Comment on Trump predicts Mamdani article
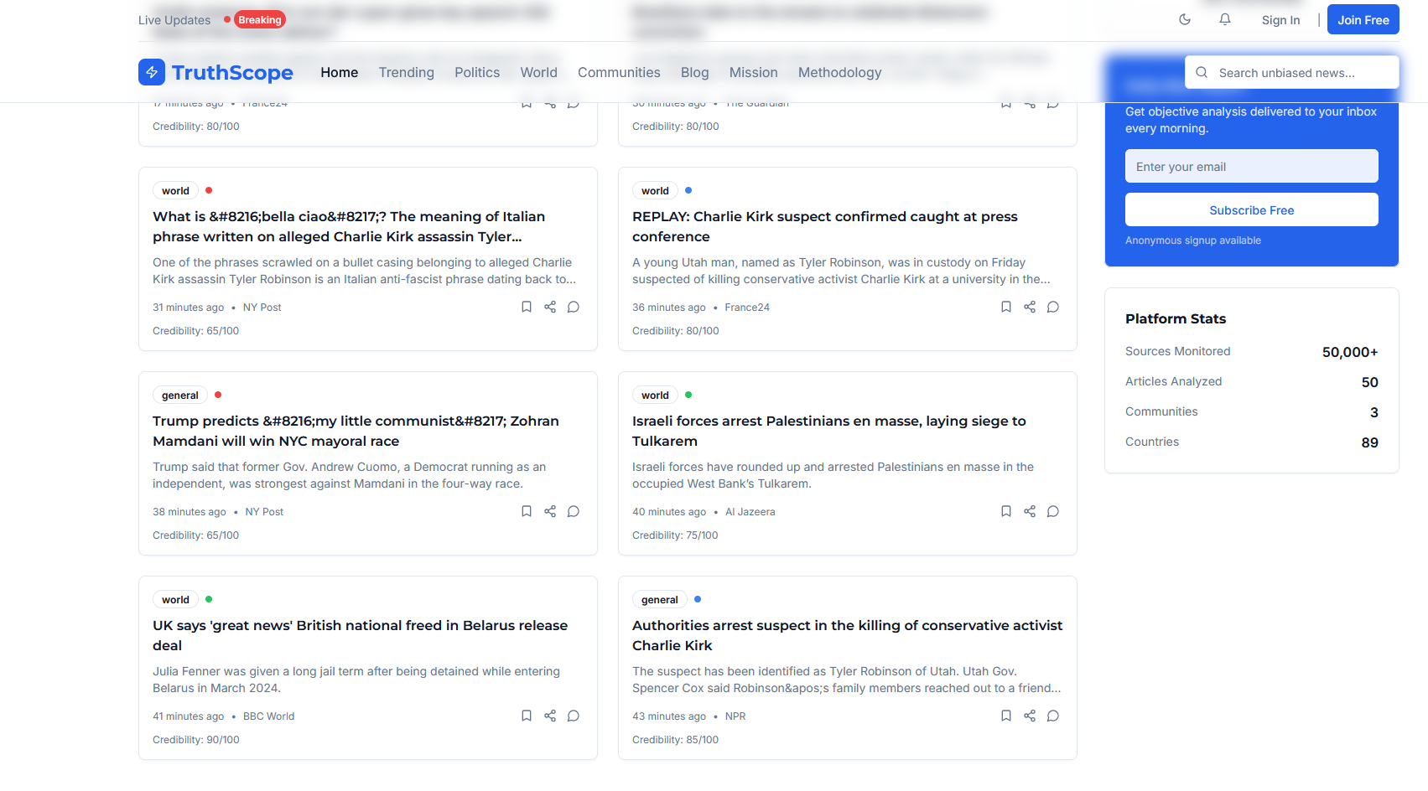The image size is (1428, 791). 574,511
